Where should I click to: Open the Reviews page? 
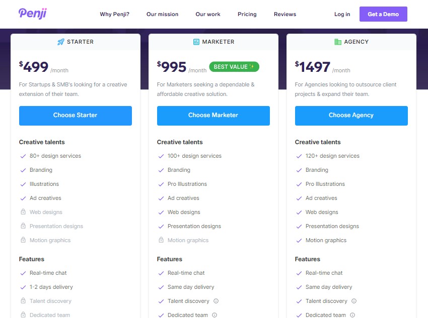coord(285,14)
